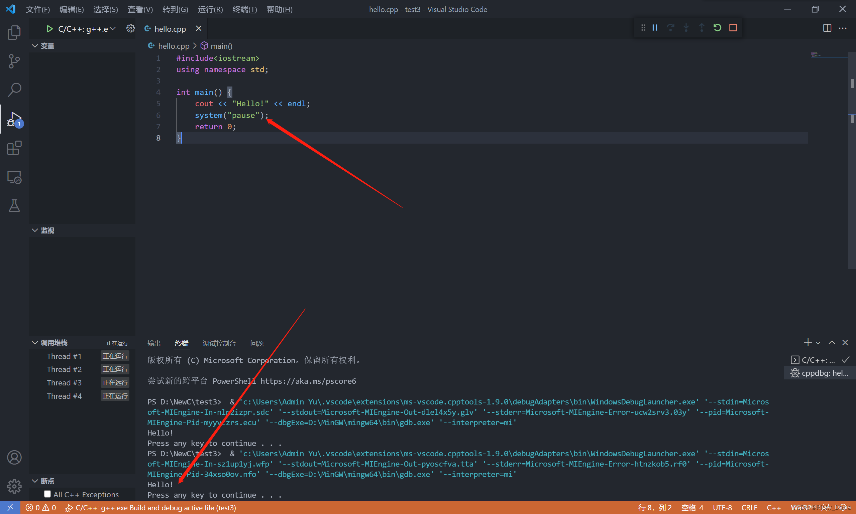
Task: Split the editor to the right
Action: pyautogui.click(x=827, y=28)
